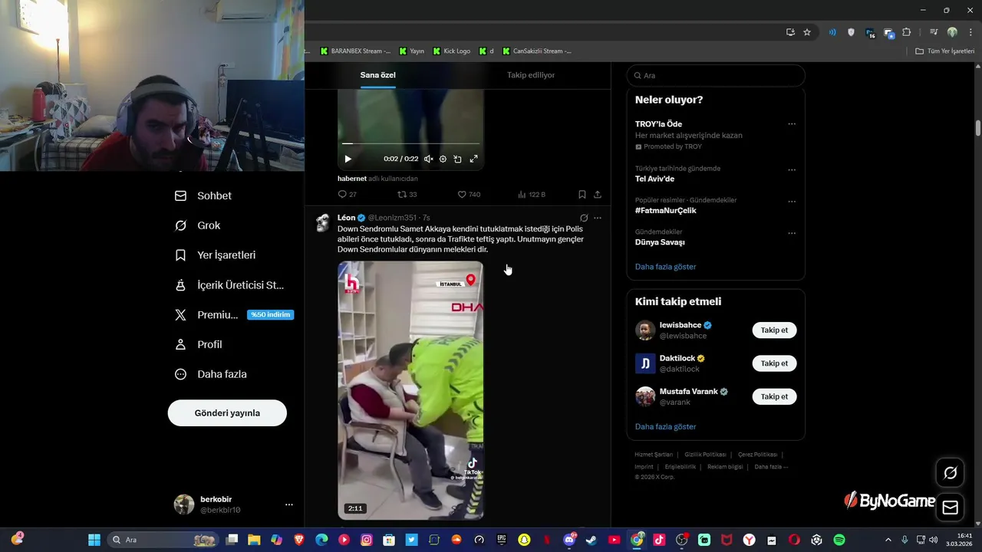Play the habernet video

click(x=348, y=159)
